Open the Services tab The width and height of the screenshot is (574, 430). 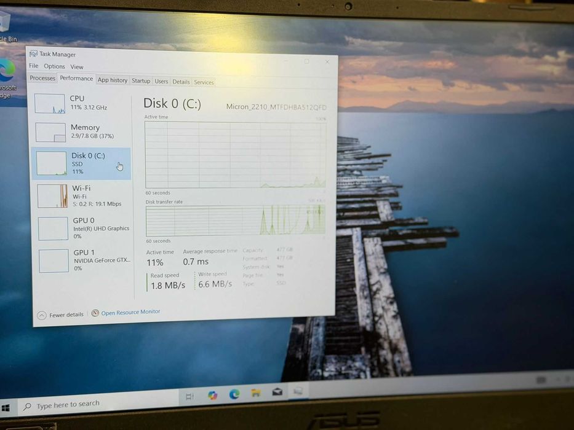204,82
